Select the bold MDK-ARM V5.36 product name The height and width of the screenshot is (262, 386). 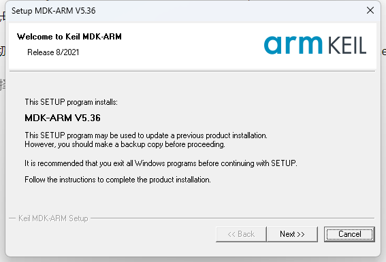coord(63,118)
